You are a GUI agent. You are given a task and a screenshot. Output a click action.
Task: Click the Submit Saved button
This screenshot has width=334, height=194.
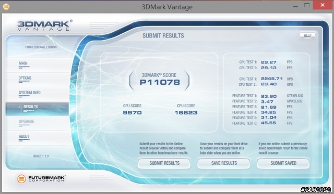[x=283, y=163]
